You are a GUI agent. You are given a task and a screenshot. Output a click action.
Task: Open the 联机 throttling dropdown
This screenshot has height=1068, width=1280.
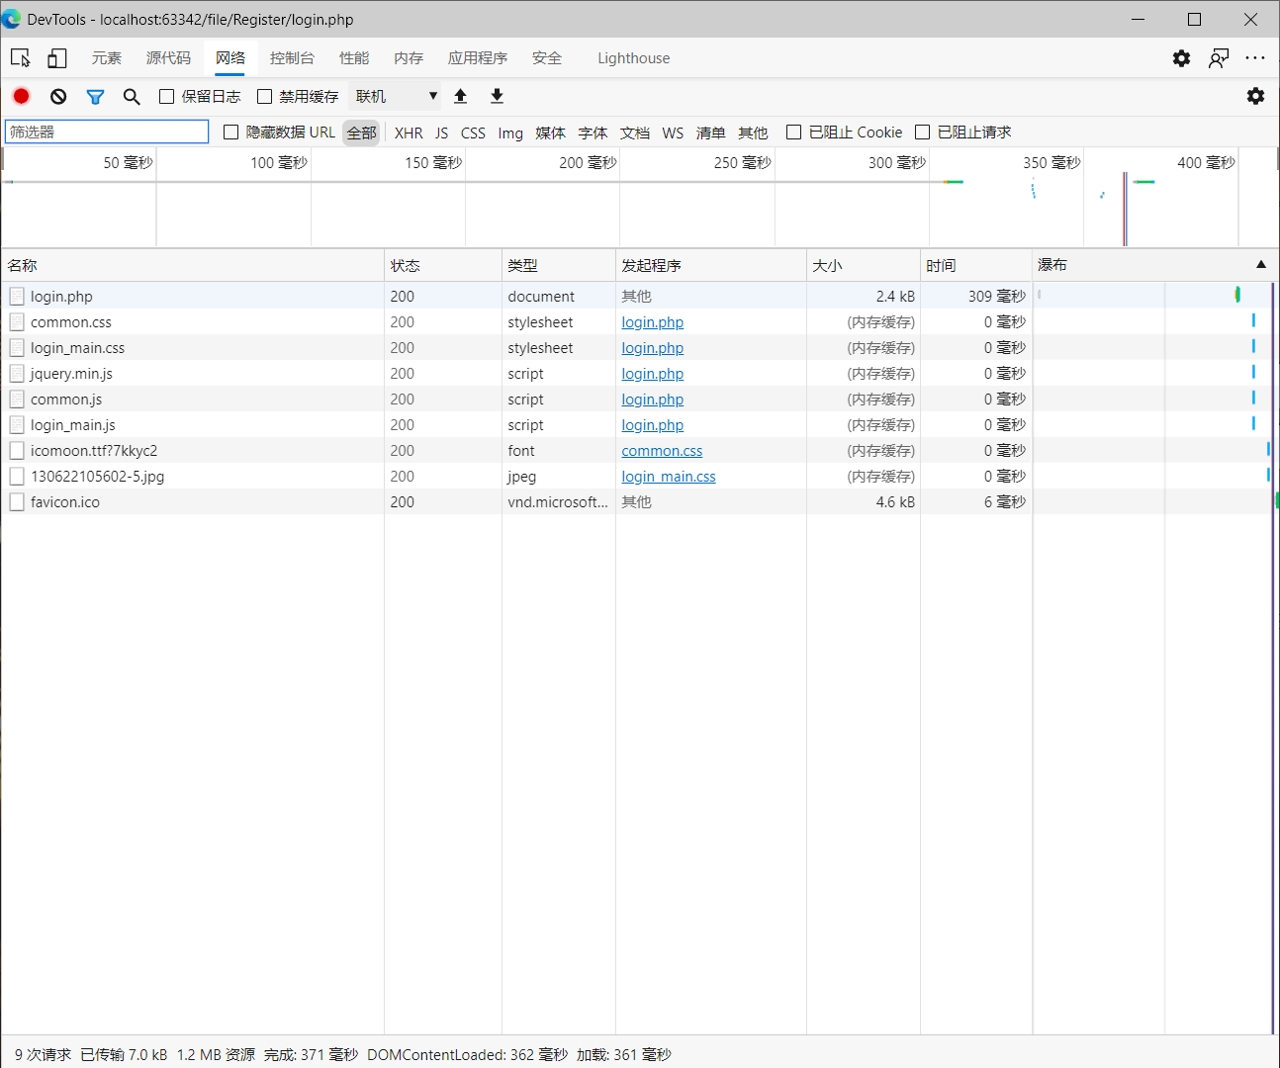(x=397, y=96)
